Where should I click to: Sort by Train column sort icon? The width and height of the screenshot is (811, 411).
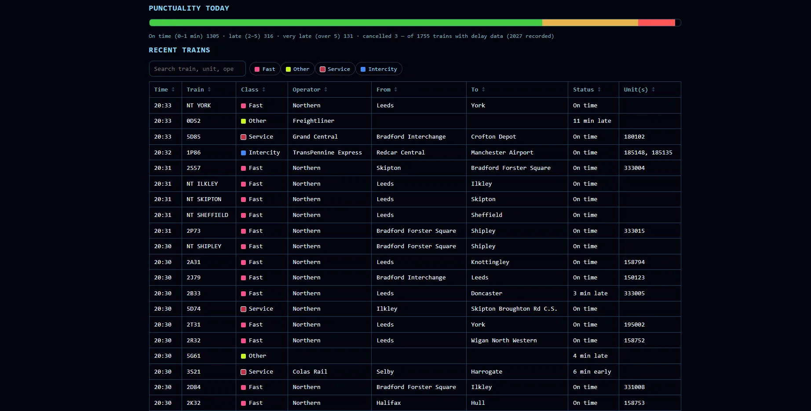point(209,90)
